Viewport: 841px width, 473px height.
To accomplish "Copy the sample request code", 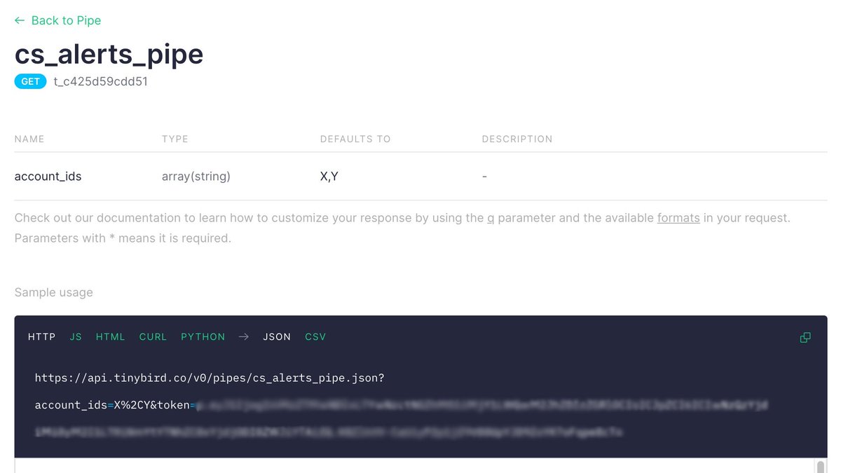I will (805, 337).
